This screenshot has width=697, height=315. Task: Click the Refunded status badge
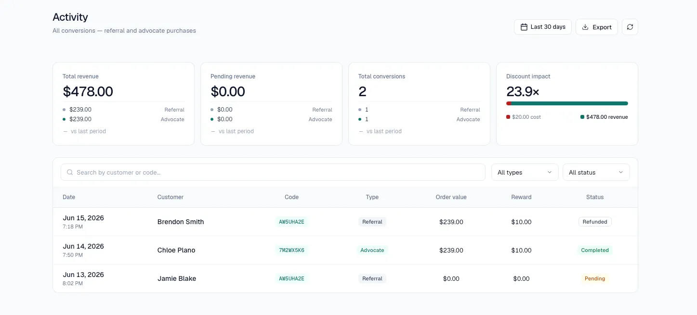(595, 222)
